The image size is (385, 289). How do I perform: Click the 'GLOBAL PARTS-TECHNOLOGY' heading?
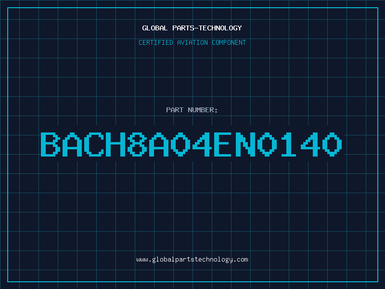click(192, 28)
